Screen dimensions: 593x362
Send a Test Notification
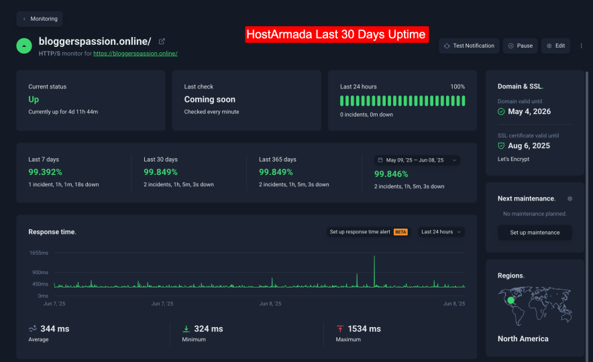[x=469, y=46]
